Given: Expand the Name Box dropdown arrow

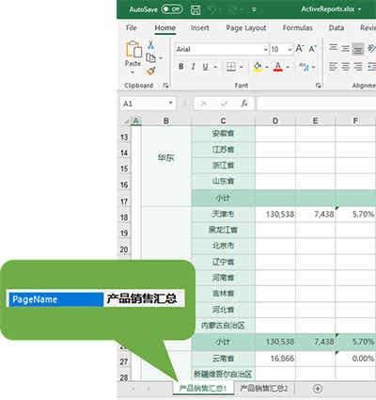Looking at the screenshot, I should coord(171,103).
